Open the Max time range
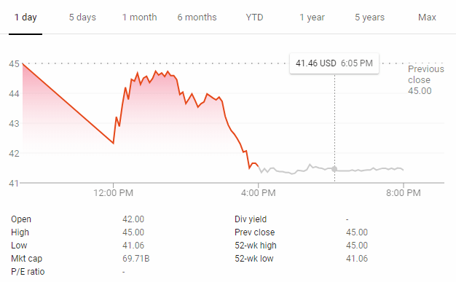 point(427,17)
